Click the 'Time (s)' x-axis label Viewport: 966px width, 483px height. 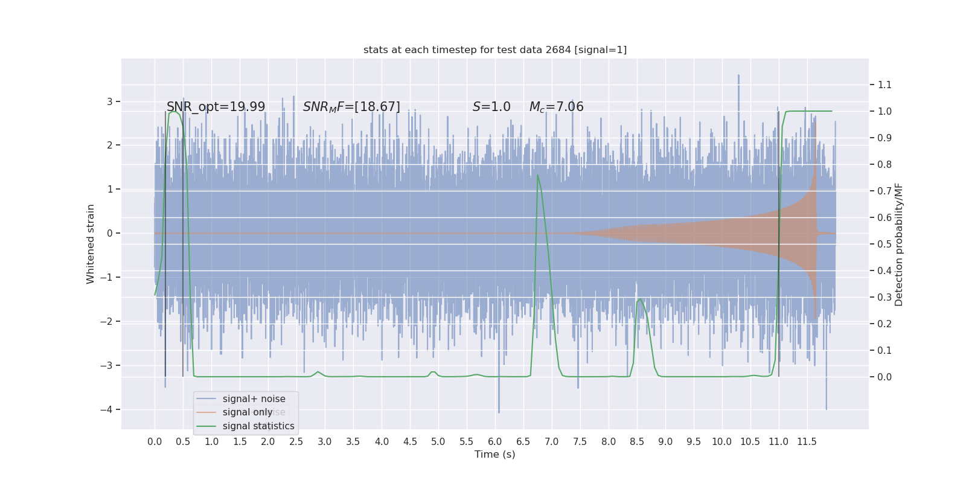pos(495,455)
